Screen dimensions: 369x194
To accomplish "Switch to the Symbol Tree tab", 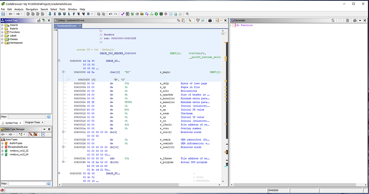I will pyautogui.click(x=12, y=123).
